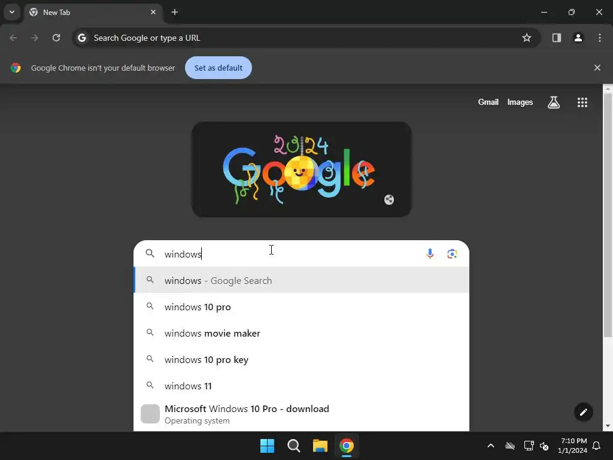This screenshot has width=613, height=460.
Task: Click the muted volume tray icon
Action: point(544,446)
